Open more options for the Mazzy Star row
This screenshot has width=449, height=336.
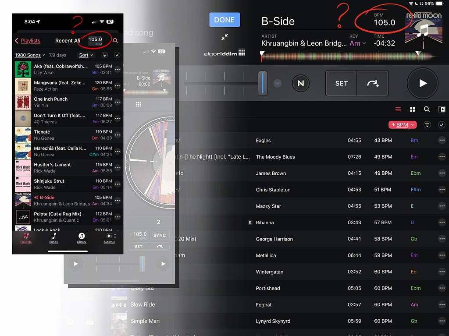pyautogui.click(x=442, y=206)
